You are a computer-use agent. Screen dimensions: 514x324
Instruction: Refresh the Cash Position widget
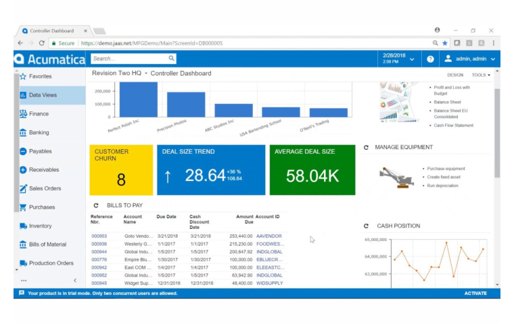click(366, 226)
